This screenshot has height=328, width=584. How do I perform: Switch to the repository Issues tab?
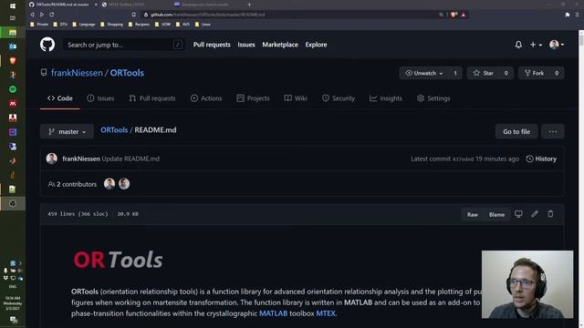click(x=100, y=98)
